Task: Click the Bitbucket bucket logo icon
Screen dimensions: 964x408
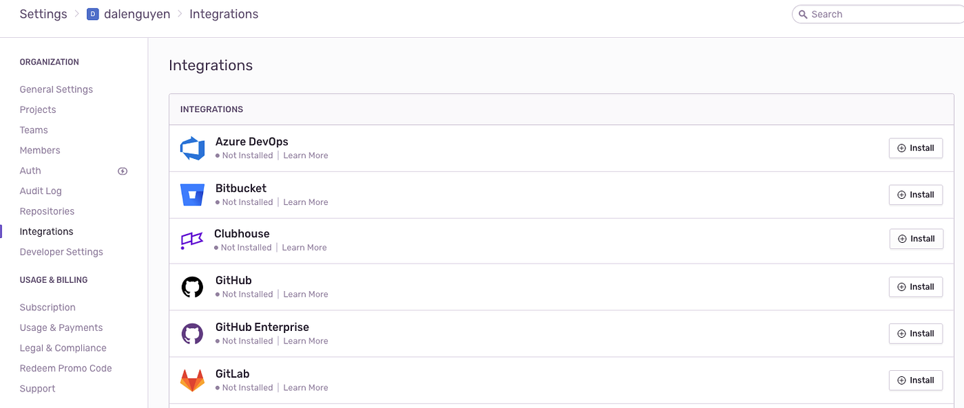Action: coord(192,195)
